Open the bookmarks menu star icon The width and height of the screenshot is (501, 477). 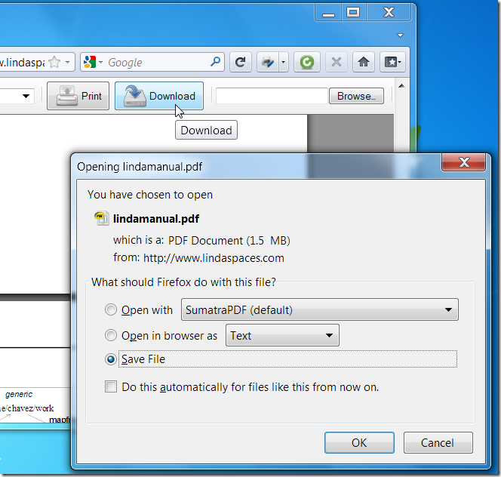(x=392, y=62)
